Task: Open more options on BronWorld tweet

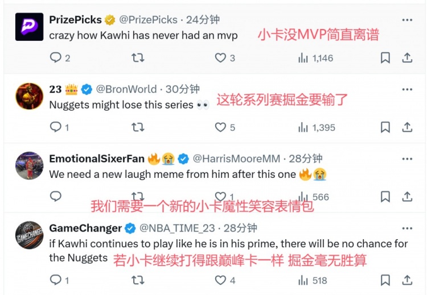Action: (x=407, y=89)
